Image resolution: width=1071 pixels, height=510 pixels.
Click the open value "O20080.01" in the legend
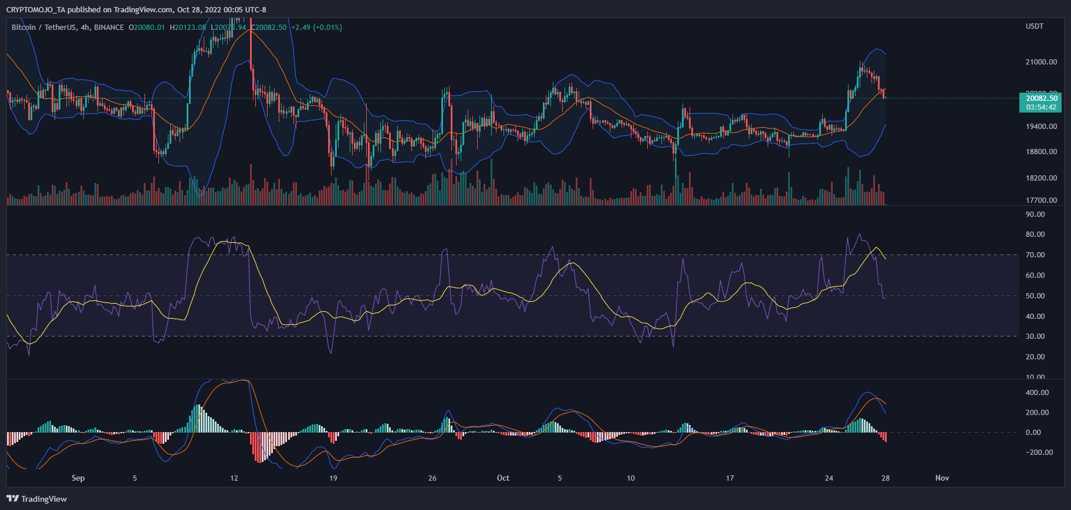147,28
